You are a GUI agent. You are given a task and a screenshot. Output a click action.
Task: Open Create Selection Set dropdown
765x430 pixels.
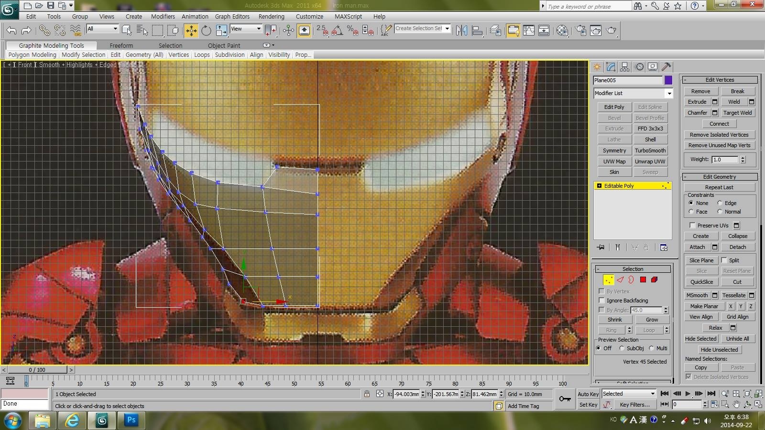tap(447, 29)
